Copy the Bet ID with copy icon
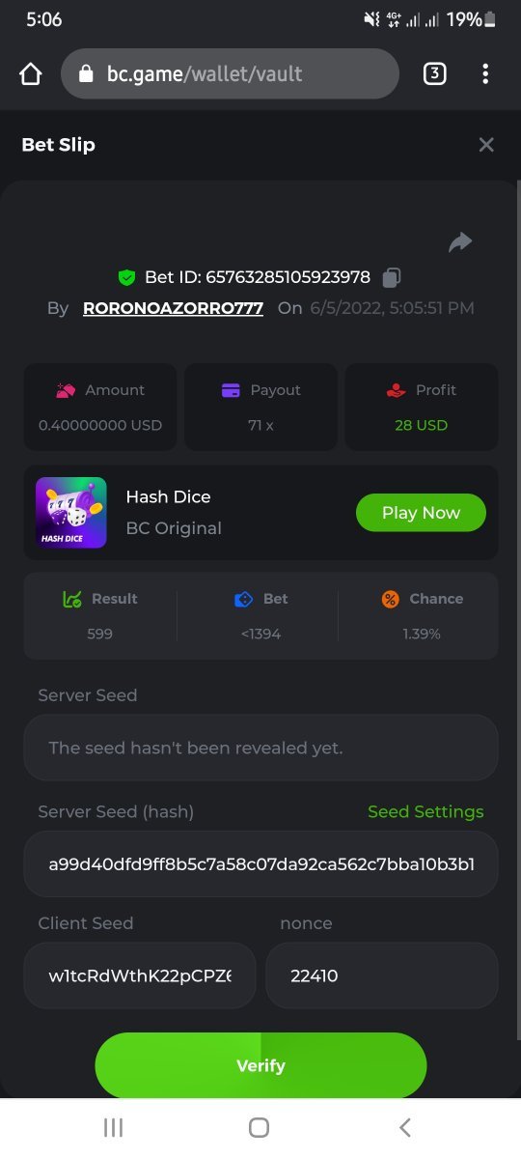 pyautogui.click(x=391, y=278)
